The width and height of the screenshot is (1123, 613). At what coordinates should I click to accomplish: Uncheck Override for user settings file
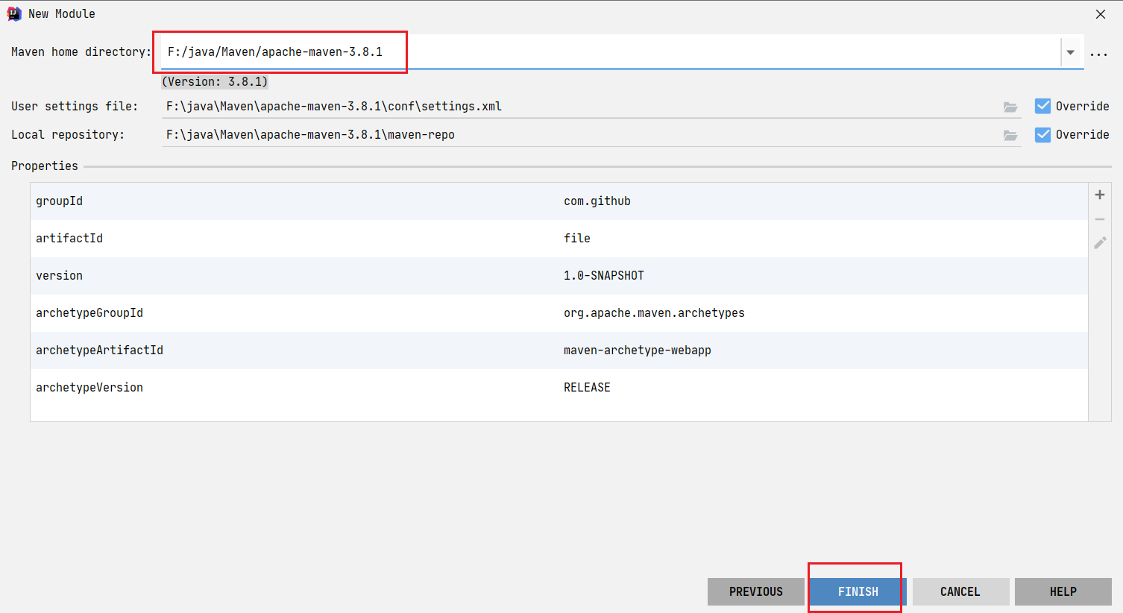tap(1042, 106)
